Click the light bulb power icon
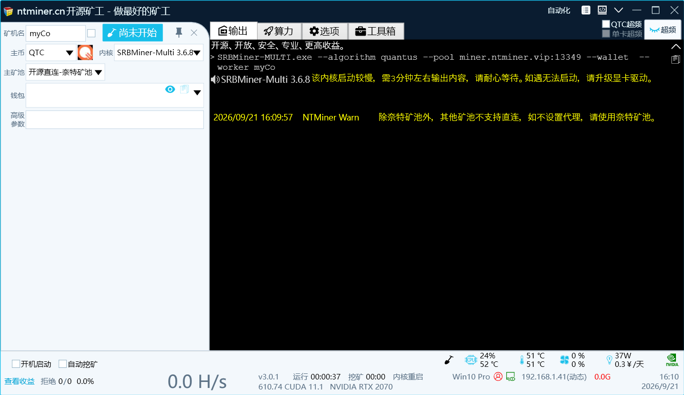 pyautogui.click(x=609, y=360)
